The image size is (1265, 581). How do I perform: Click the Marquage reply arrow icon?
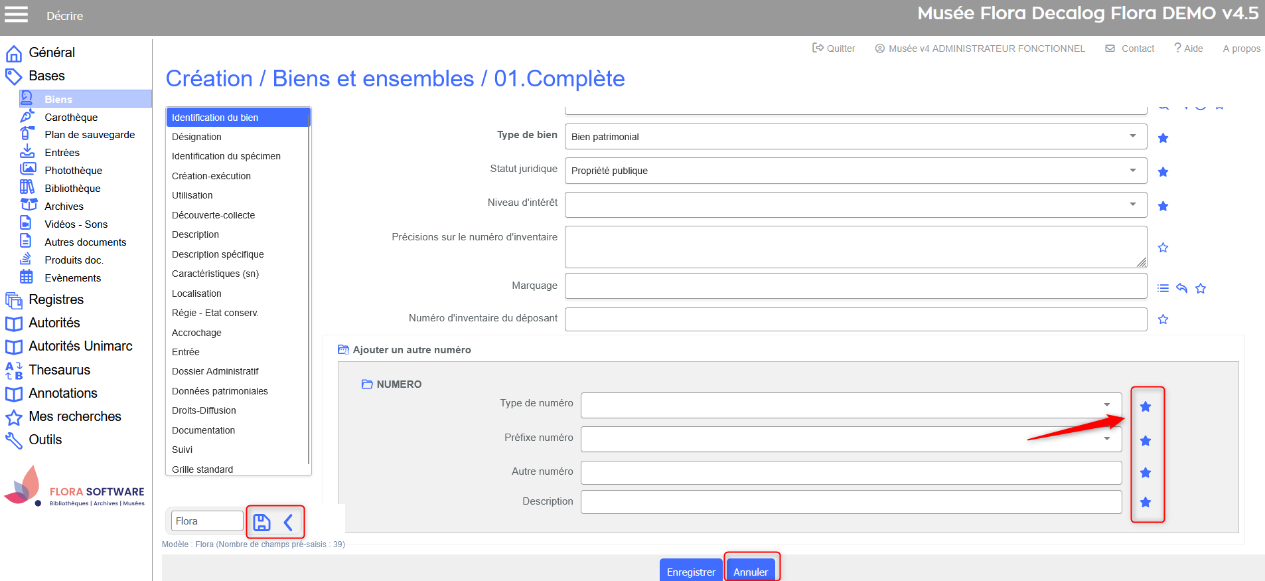point(1181,288)
